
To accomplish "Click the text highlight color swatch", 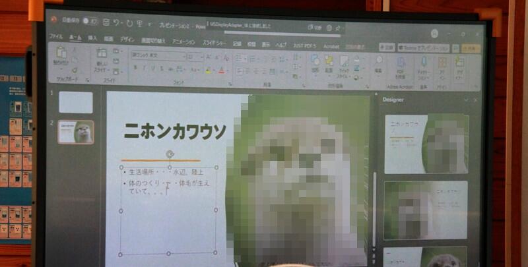I will pos(209,70).
